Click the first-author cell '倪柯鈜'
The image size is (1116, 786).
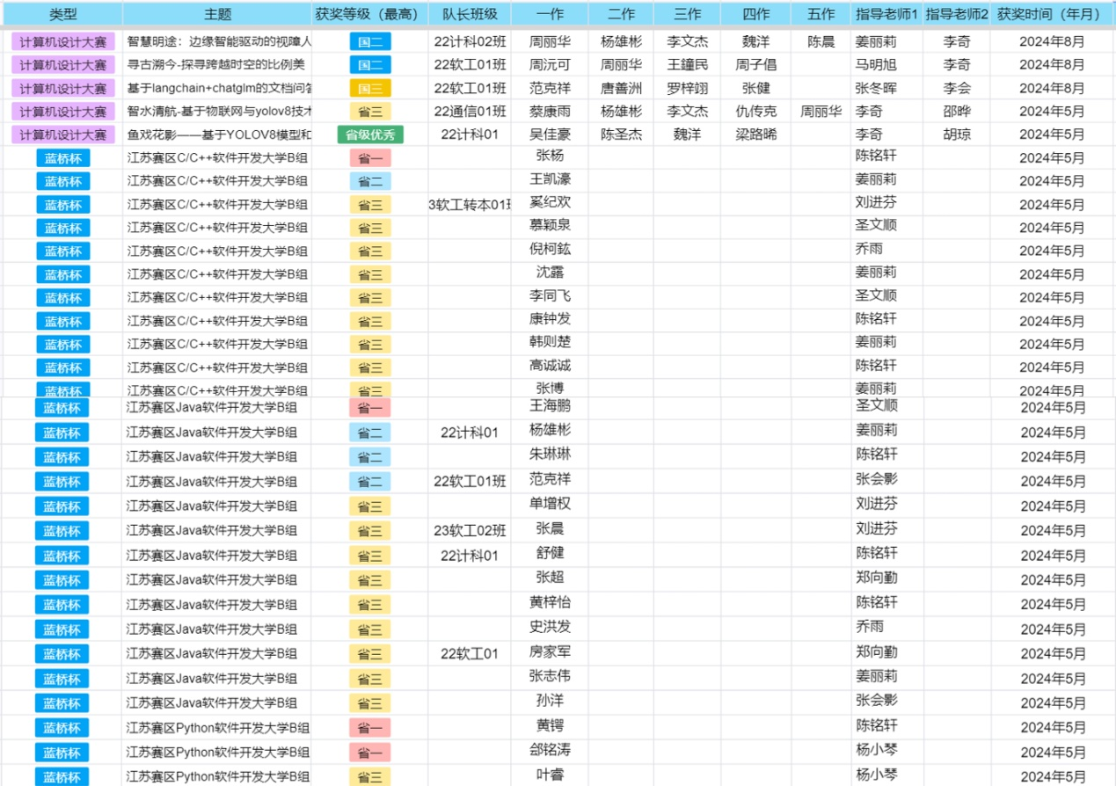(550, 249)
